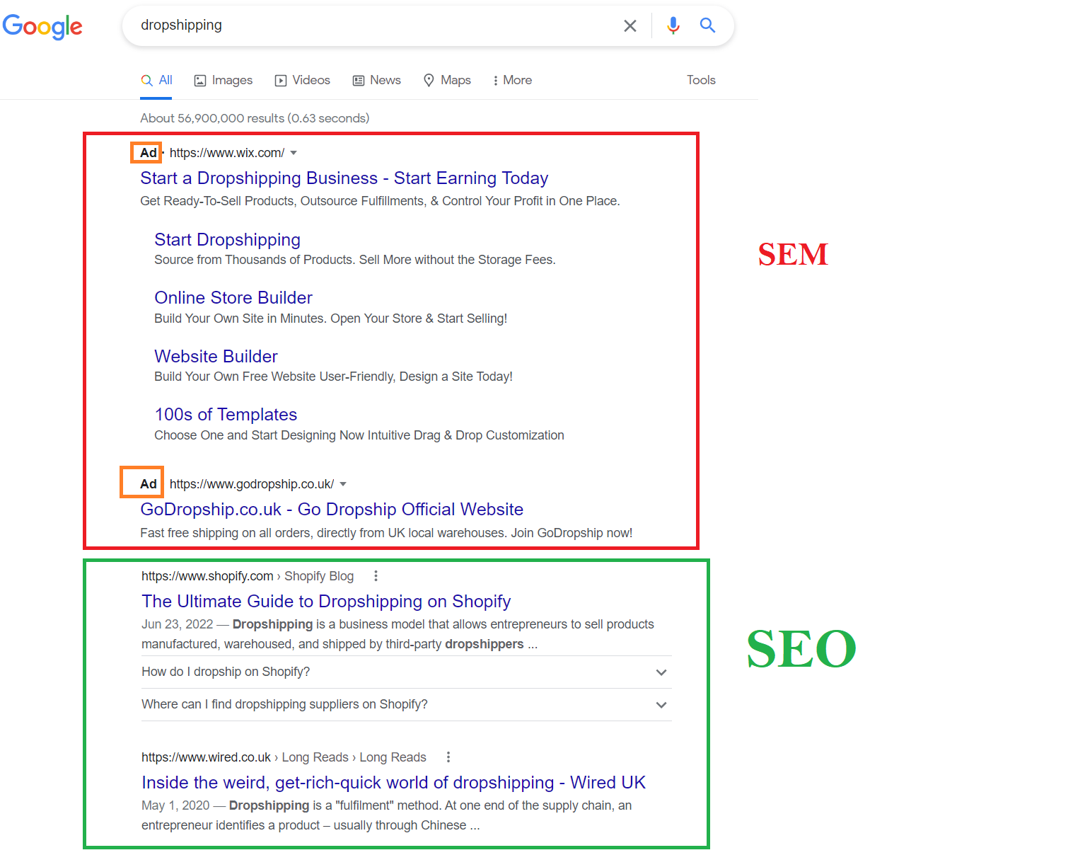
Task: Start voice search with the microphone icon
Action: [x=673, y=25]
